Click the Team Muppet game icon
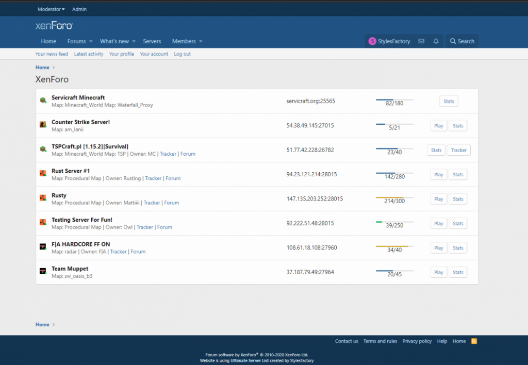The image size is (528, 365). coord(43,271)
